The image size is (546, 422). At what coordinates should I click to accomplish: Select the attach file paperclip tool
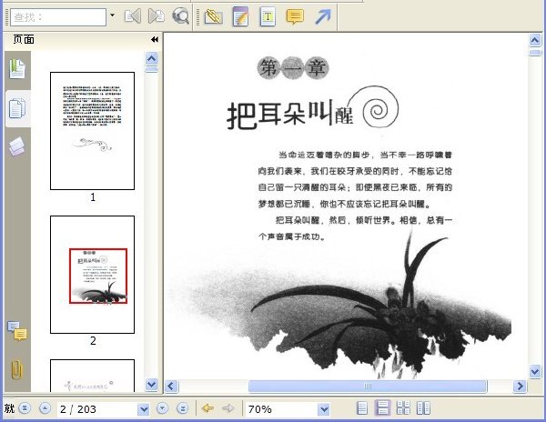(x=214, y=16)
